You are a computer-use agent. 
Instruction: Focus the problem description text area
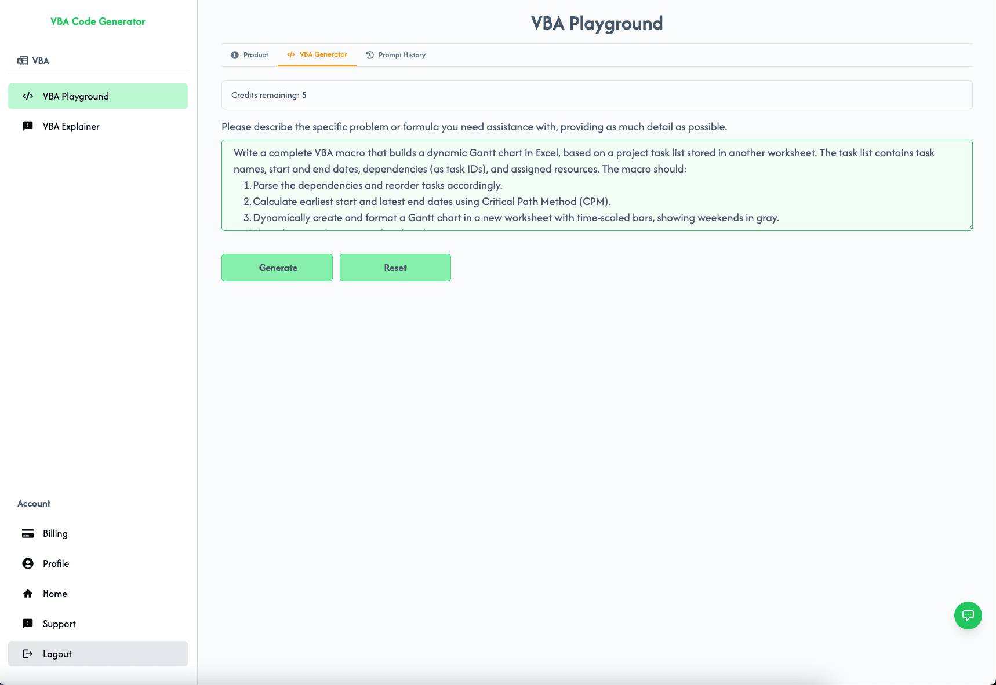pyautogui.click(x=596, y=185)
